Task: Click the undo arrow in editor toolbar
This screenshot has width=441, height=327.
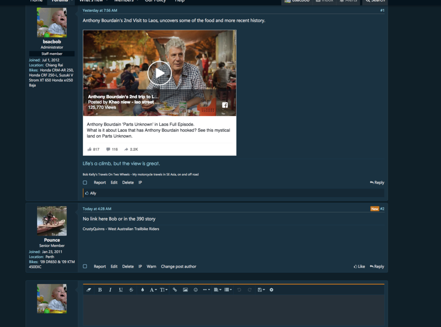Action: pos(239,290)
